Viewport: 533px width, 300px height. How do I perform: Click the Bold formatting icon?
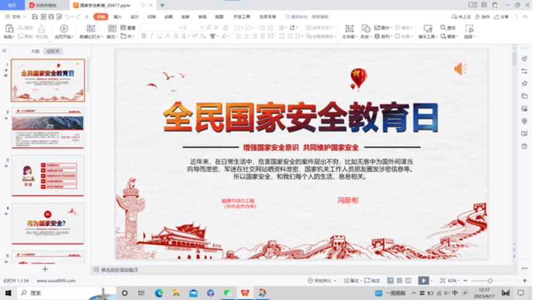tap(144, 36)
